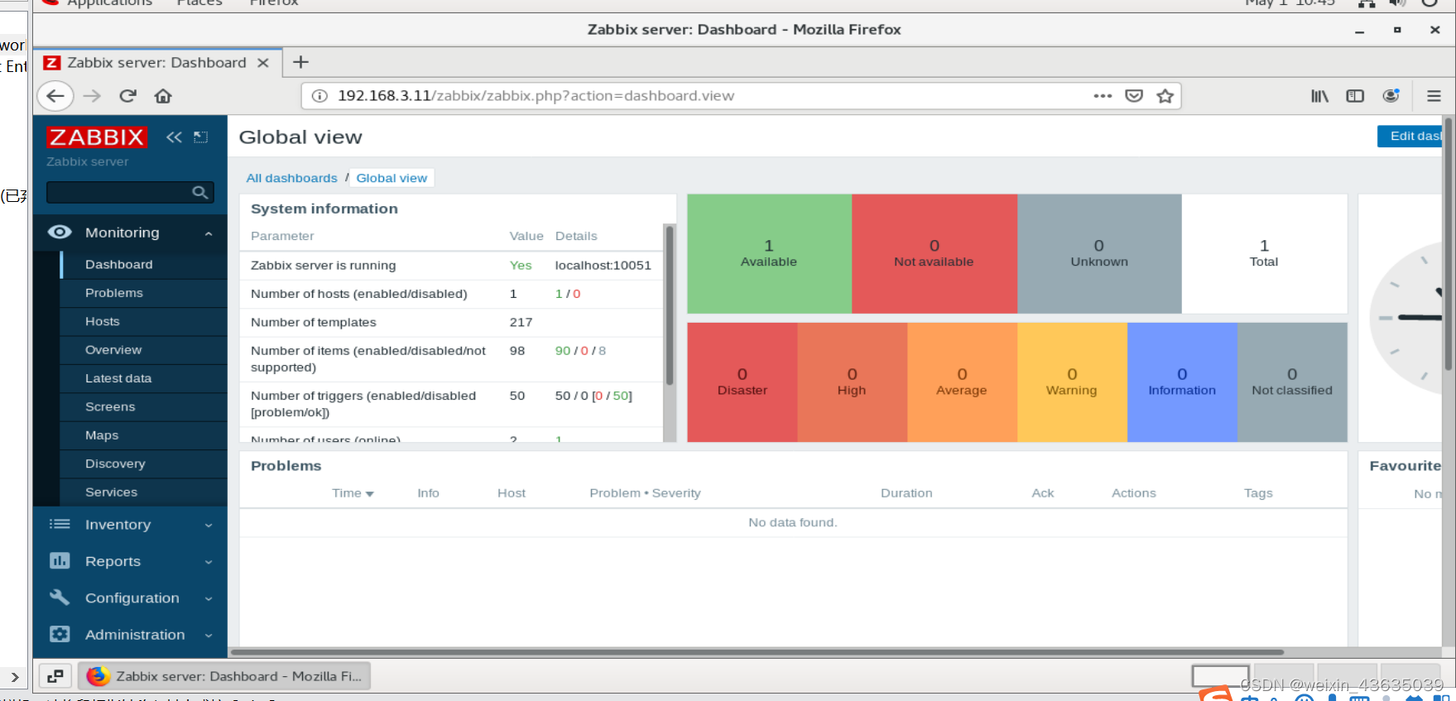This screenshot has height=701, width=1456.
Task: Open Discovery in Monitoring menu
Action: [x=144, y=463]
